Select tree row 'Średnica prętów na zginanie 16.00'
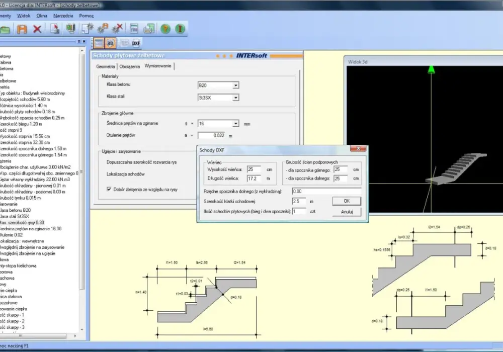The width and height of the screenshot is (503, 352). pyautogui.click(x=31, y=229)
